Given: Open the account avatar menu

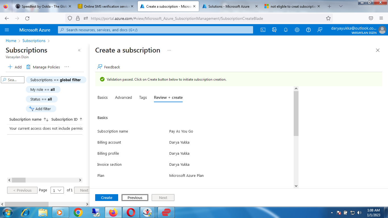Looking at the screenshot, I should click(382, 30).
